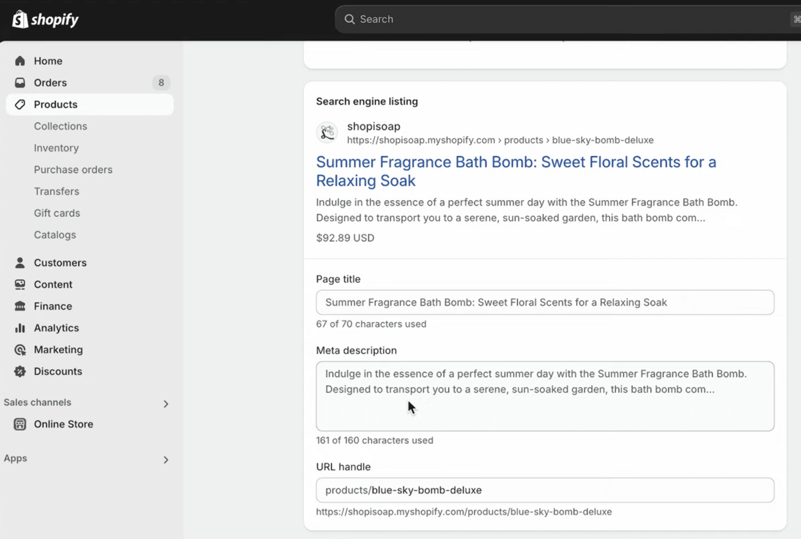Click the Customers person icon
The image size is (801, 539).
[x=20, y=263]
